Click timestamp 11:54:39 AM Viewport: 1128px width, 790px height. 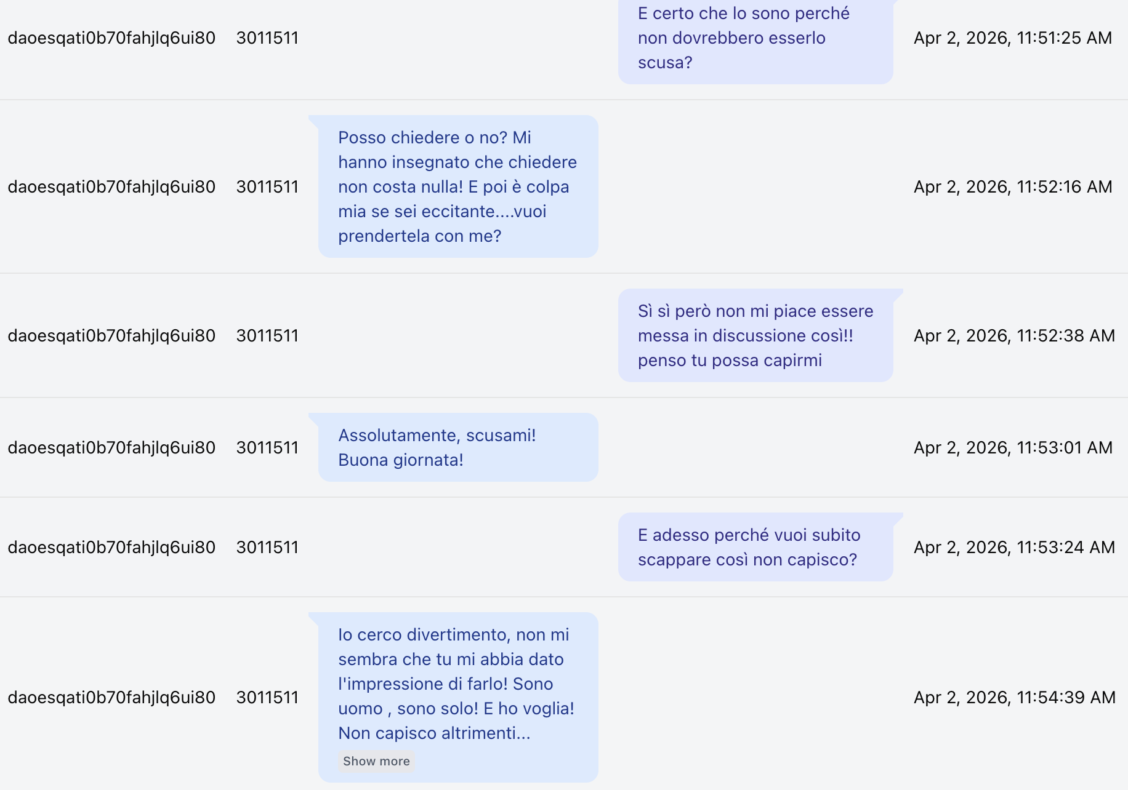coord(1015,697)
